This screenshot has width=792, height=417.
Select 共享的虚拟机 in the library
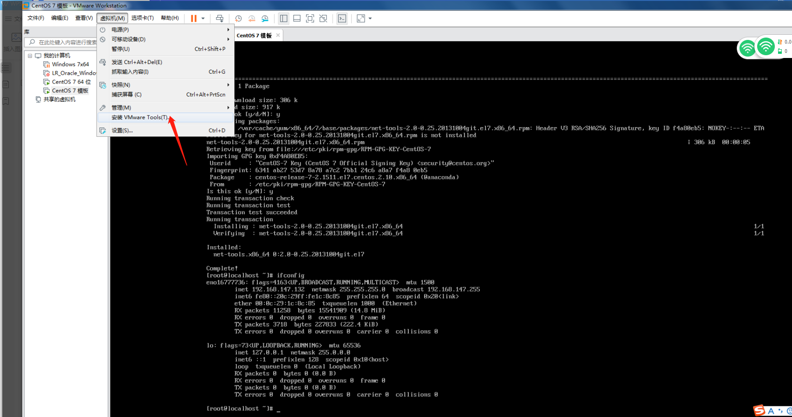tap(59, 100)
